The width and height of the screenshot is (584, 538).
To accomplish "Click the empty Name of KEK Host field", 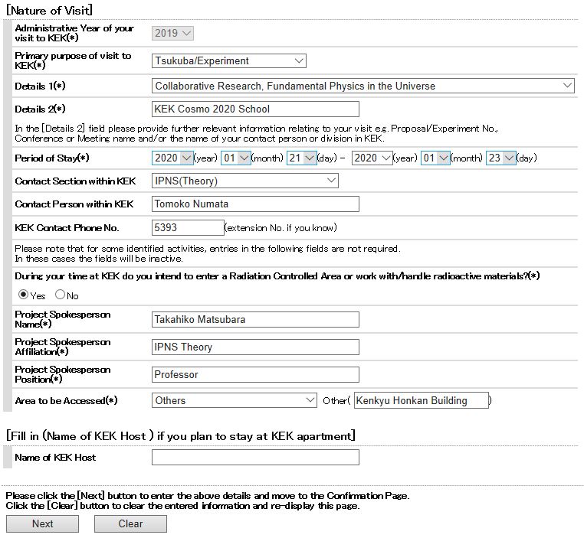I will [254, 458].
